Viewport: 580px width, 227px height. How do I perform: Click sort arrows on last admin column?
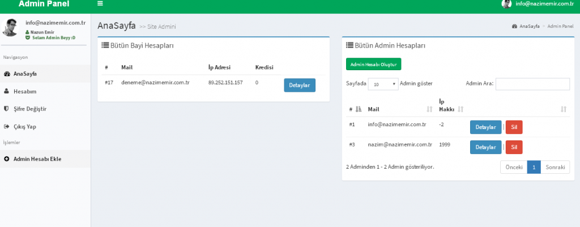point(564,109)
